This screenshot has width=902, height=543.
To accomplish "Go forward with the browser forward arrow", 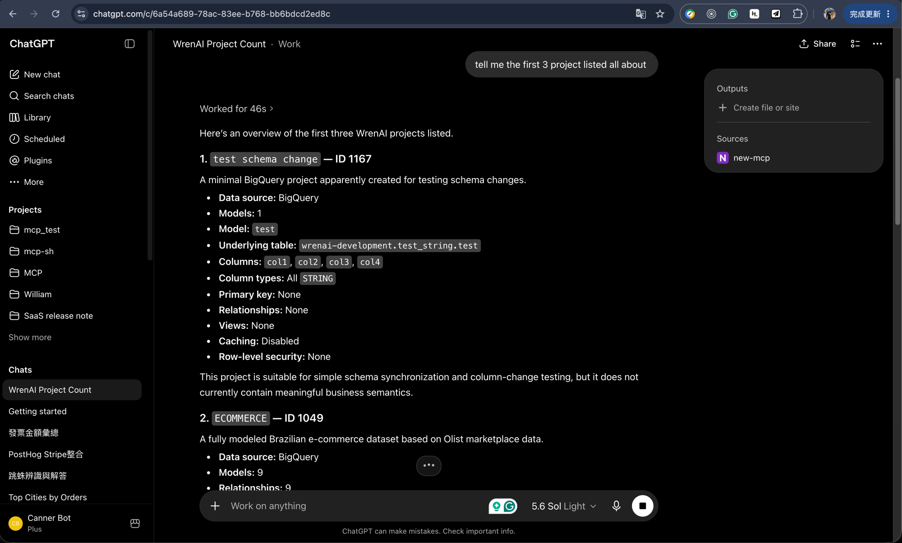I will pos(34,14).
